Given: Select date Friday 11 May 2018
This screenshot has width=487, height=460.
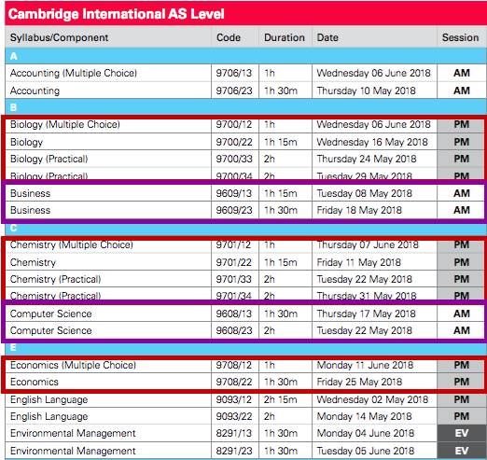Looking at the screenshot, I should pos(358,262).
